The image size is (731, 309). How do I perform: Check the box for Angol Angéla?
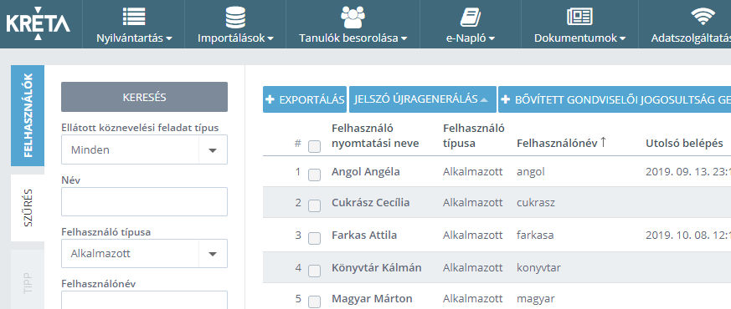click(315, 175)
